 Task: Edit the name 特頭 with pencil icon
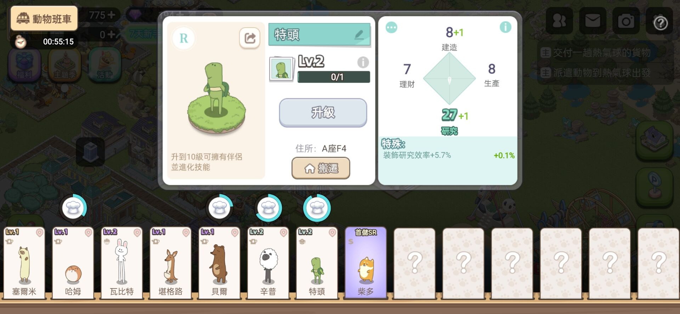(x=359, y=34)
